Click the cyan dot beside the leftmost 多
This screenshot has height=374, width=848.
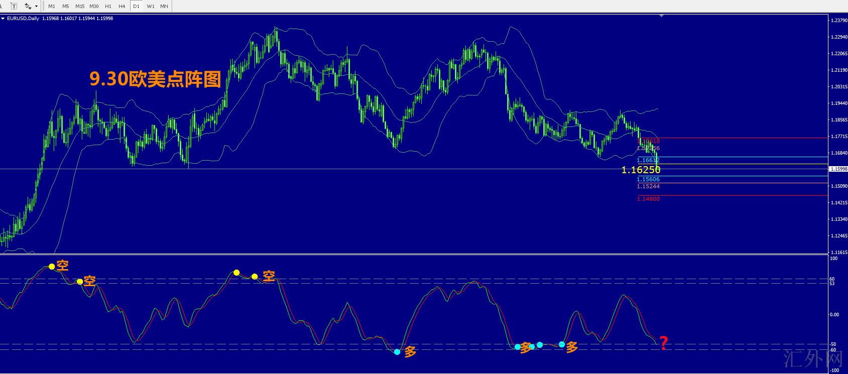[397, 352]
